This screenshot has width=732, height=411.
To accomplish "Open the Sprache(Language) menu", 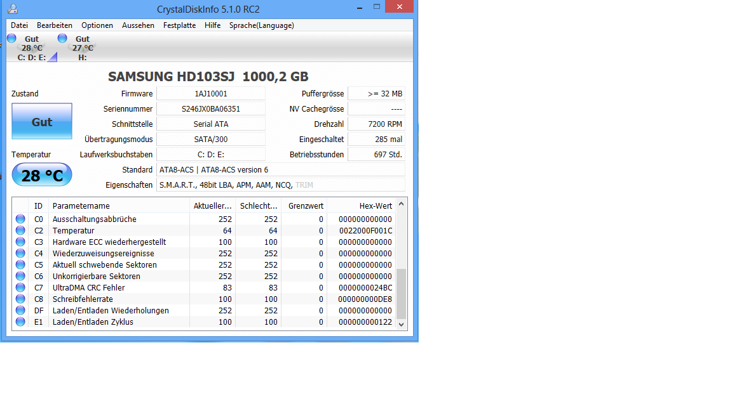I will (x=261, y=25).
